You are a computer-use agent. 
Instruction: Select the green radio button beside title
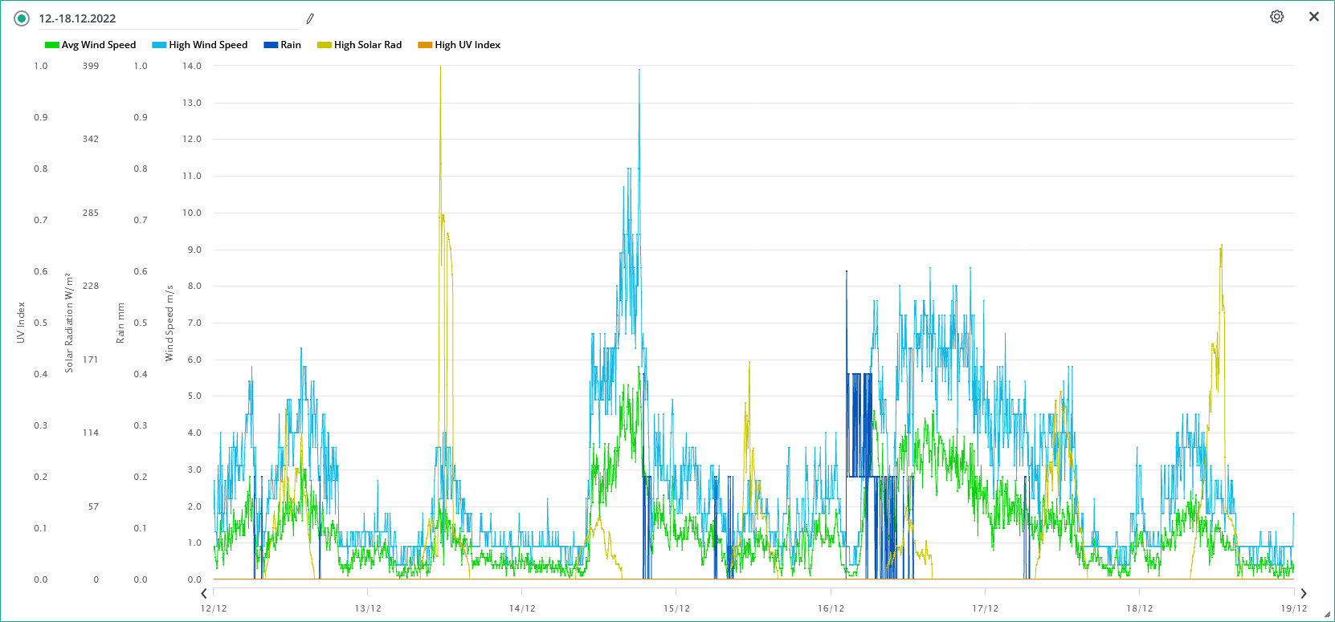(22, 18)
